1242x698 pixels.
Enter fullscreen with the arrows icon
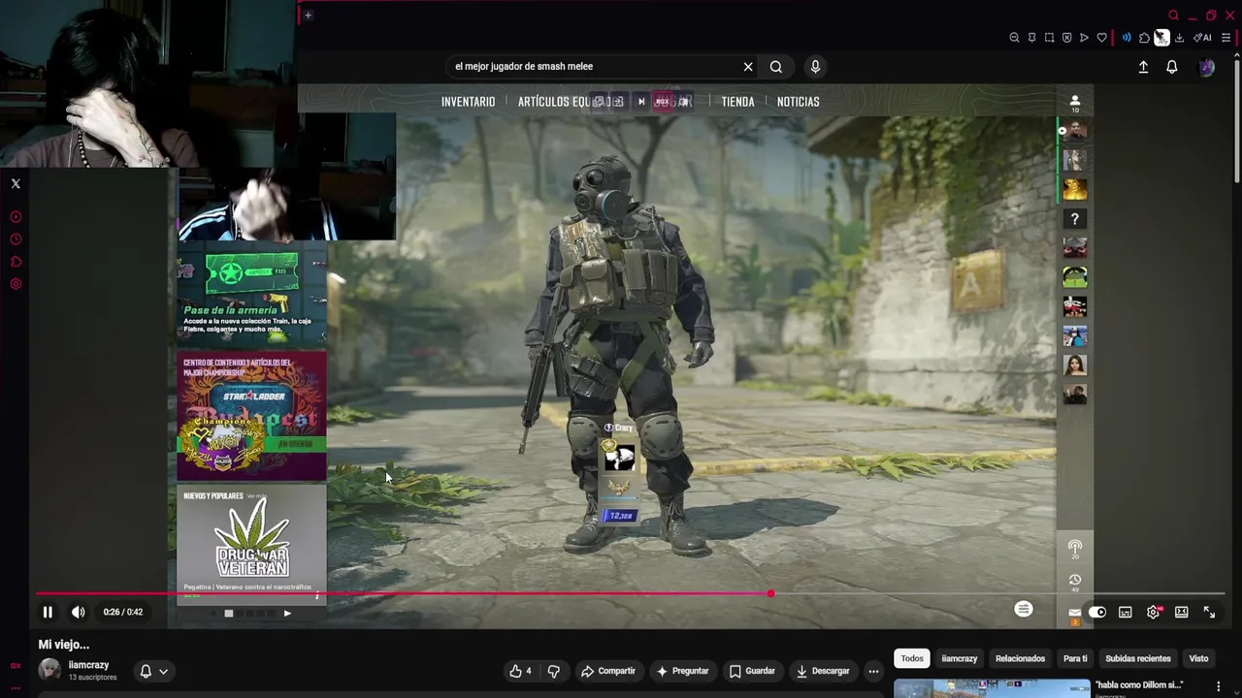click(1209, 612)
